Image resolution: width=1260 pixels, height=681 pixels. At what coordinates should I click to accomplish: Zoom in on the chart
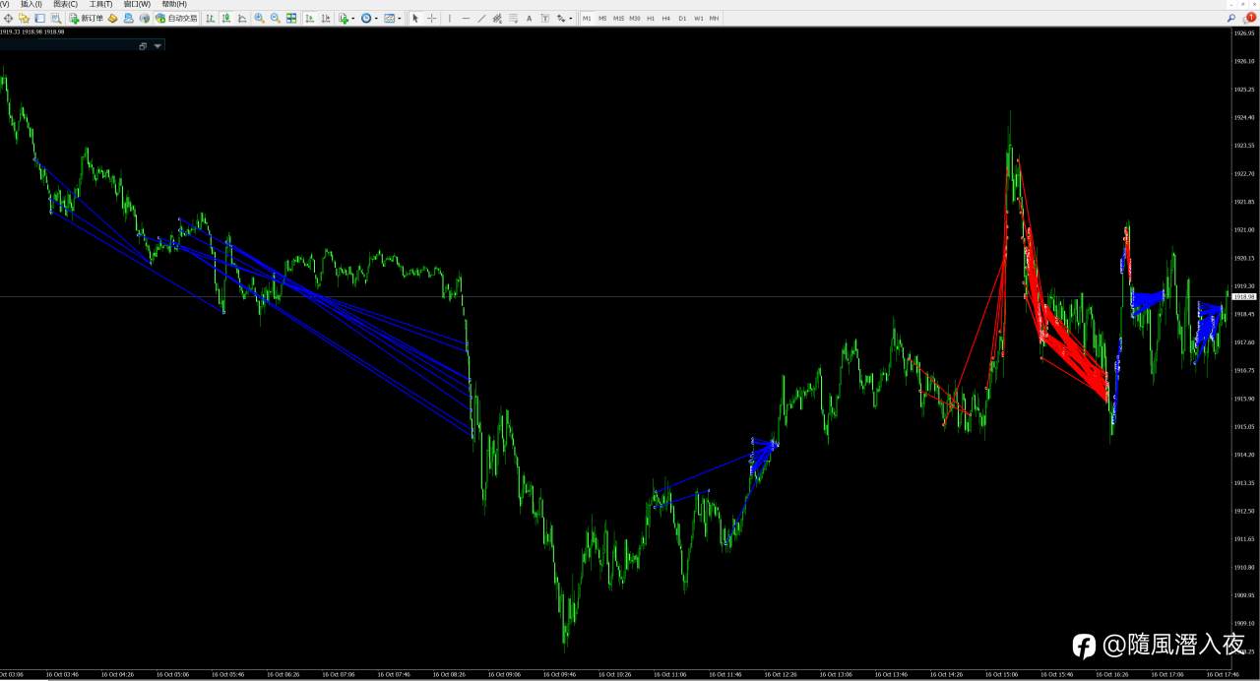(x=259, y=18)
